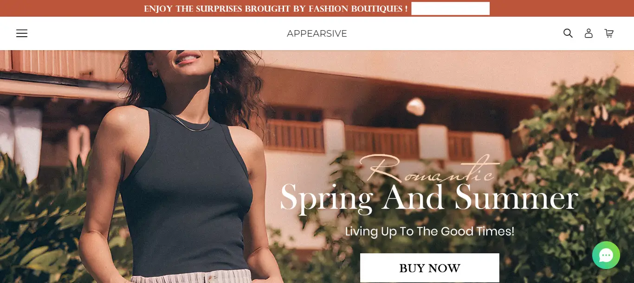Click the round white lamp in background
This screenshot has width=634, height=283.
coord(415,107)
